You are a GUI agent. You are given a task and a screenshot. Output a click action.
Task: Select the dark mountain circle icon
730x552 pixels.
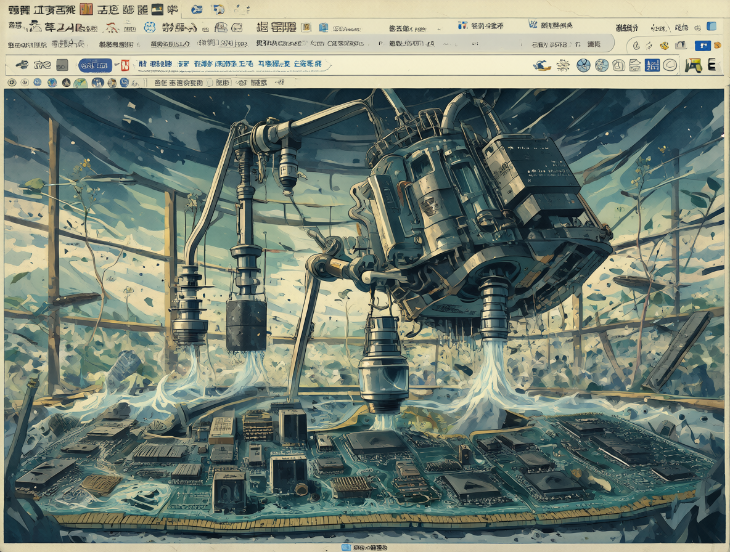tap(67, 83)
